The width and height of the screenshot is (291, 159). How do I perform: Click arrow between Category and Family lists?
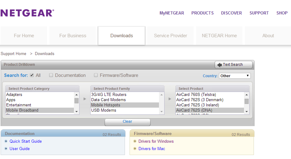point(85,99)
